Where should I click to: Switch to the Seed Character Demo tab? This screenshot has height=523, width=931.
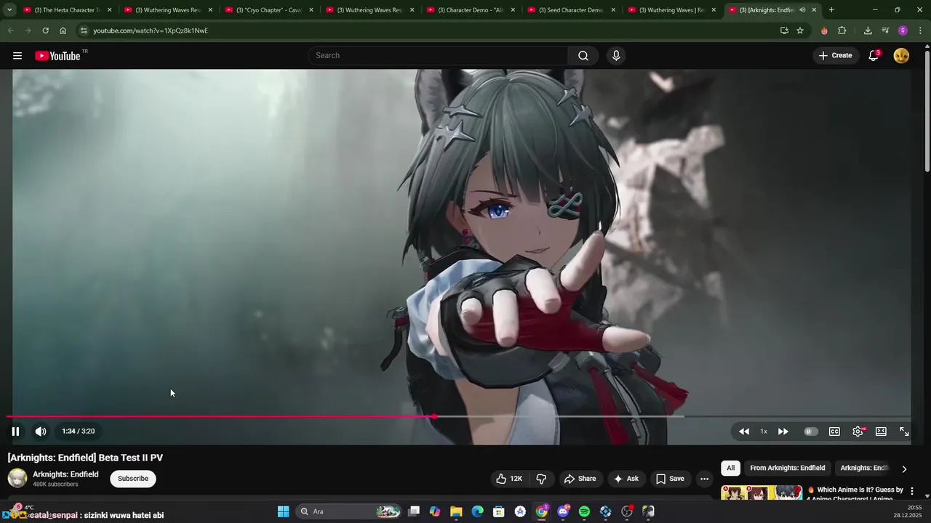tap(572, 10)
